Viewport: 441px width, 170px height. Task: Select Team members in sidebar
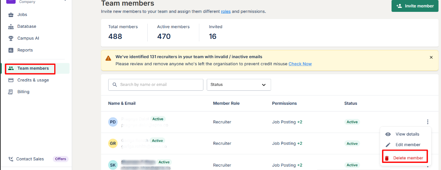tap(33, 69)
